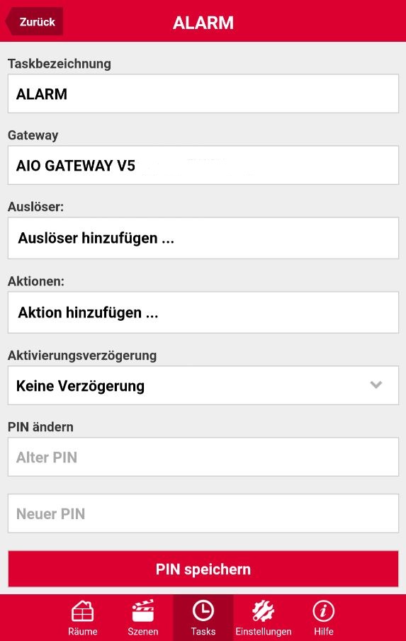
Task: Switch to the Hilfe tab label
Action: [x=323, y=631]
